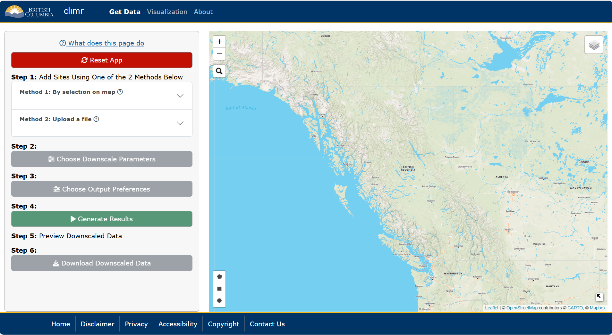Expand Method 2: Upload a file
Screen dimensions: 612x335
point(180,123)
